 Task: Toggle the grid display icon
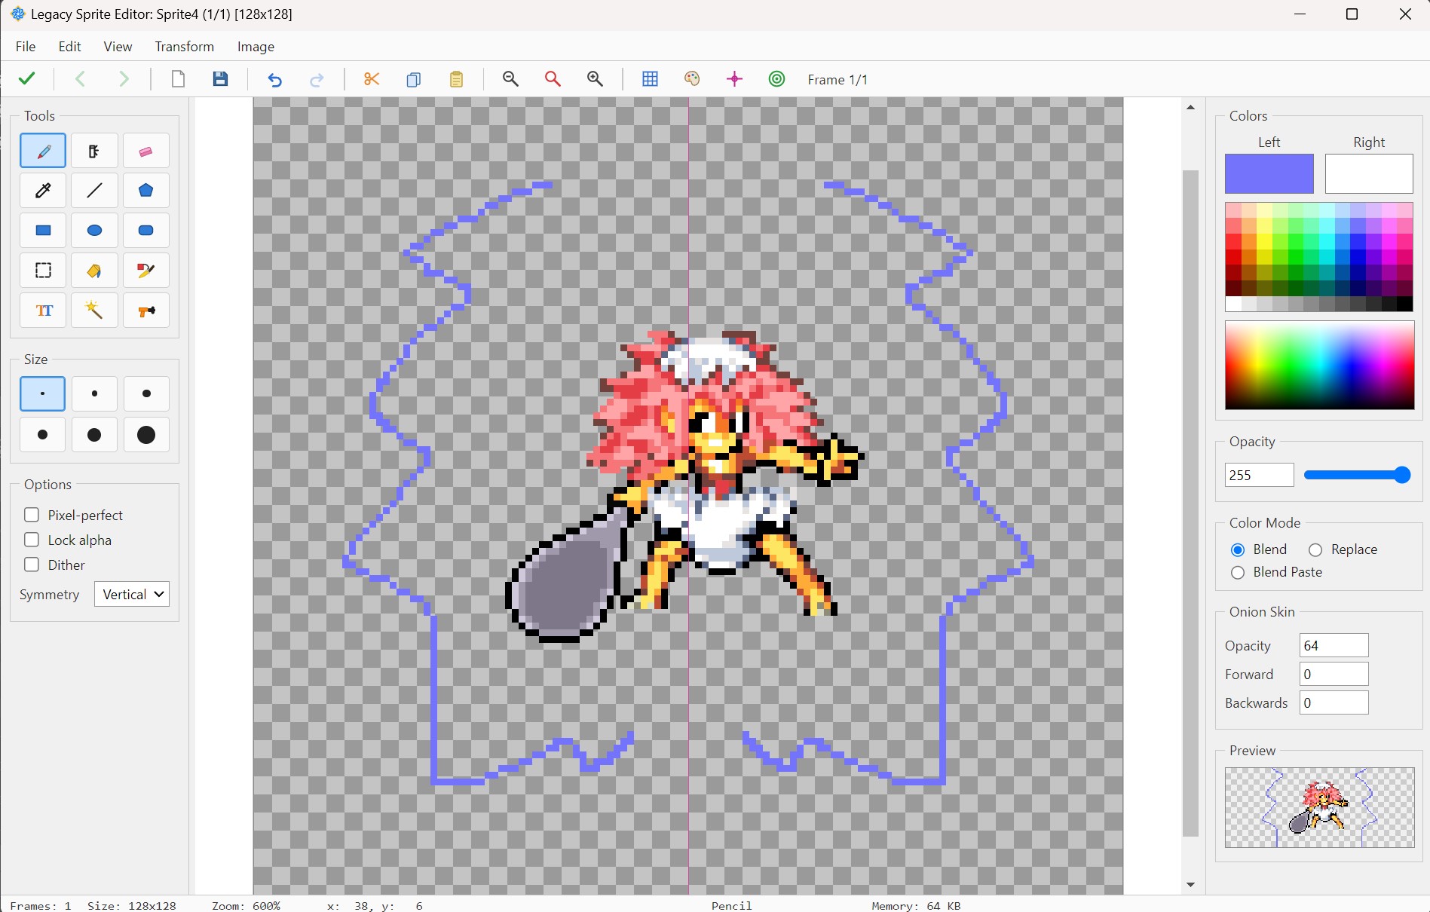coord(650,79)
